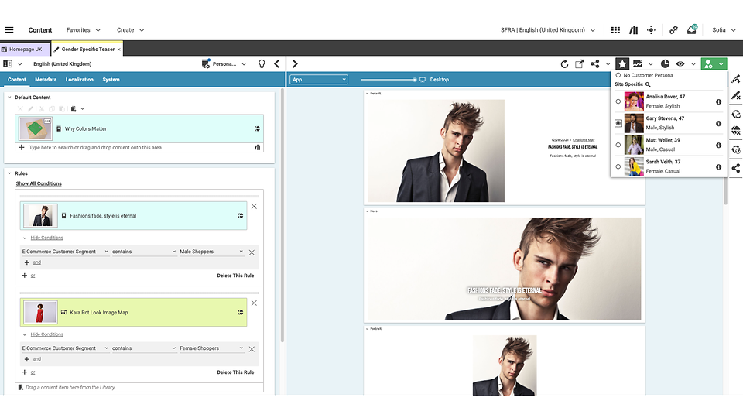Show info for Gary Stevens persona
Viewport: 743px width, 418px height.
pyautogui.click(x=718, y=124)
